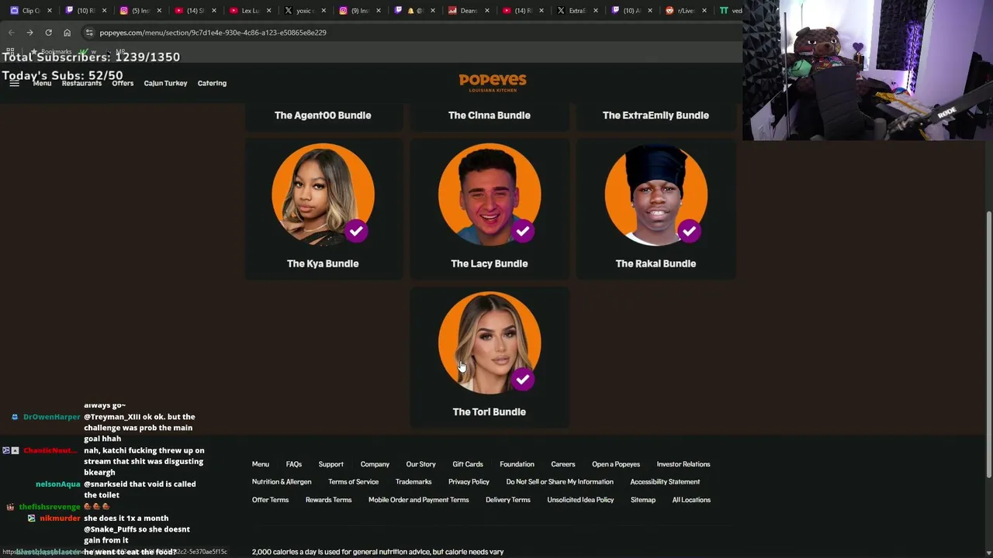
Task: Click the bookmarks star icon in bookmarks bar
Action: point(34,52)
